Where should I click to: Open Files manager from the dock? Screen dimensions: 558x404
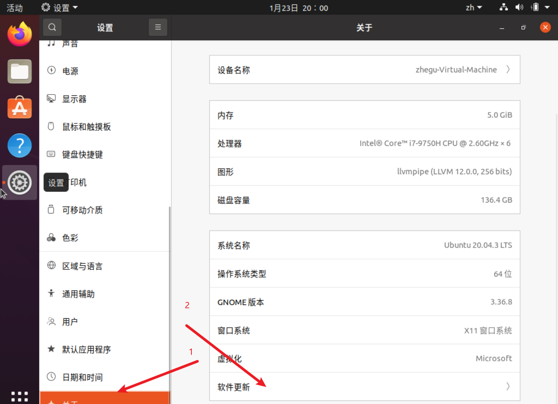(20, 71)
